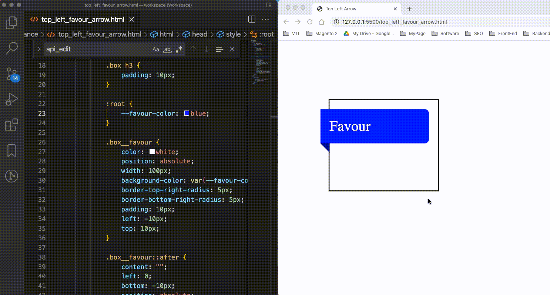Open blue color swatch on line 23

(x=187, y=113)
